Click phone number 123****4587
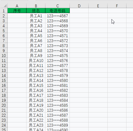This screenshot has height=131, width=133. [x=57, y=115]
